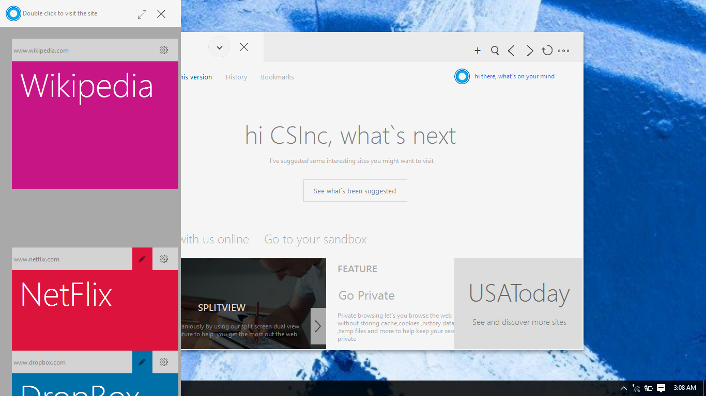
Task: Open the Wikipedia tile
Action: 95,125
